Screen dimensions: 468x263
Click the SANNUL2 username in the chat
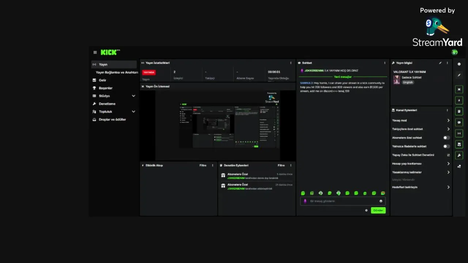tap(306, 83)
